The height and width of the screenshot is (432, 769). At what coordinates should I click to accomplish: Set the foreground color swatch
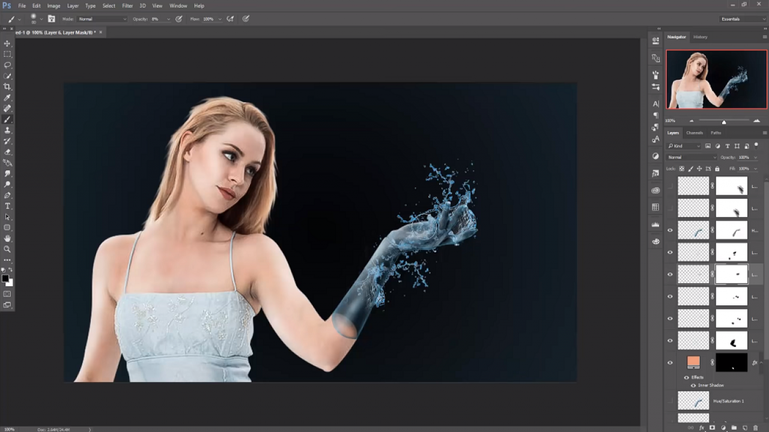click(5, 277)
